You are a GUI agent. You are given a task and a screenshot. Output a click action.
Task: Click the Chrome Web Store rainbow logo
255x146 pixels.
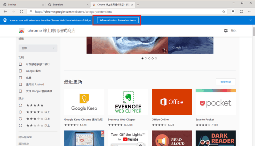point(21,31)
